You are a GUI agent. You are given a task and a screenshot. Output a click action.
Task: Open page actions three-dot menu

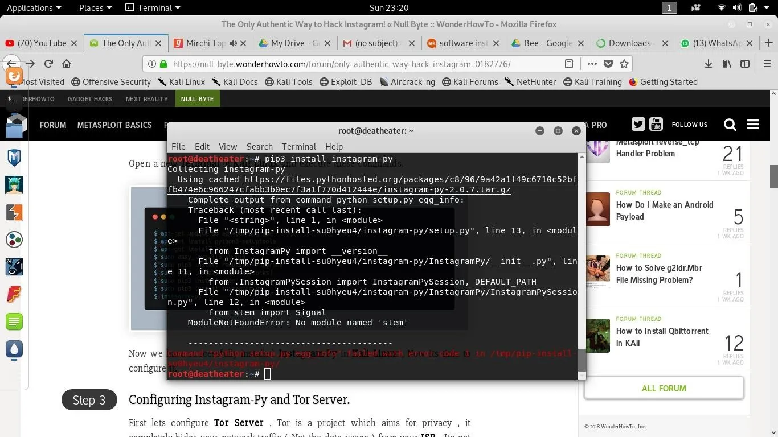click(x=592, y=64)
